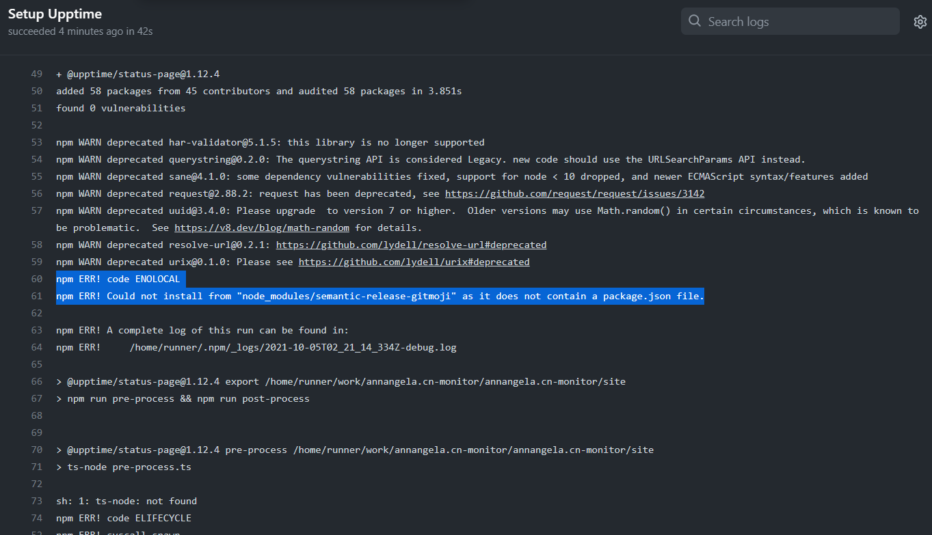Click line number 74 showing ELIFECYCLE error
Viewport: 932px width, 535px height.
[x=36, y=518]
